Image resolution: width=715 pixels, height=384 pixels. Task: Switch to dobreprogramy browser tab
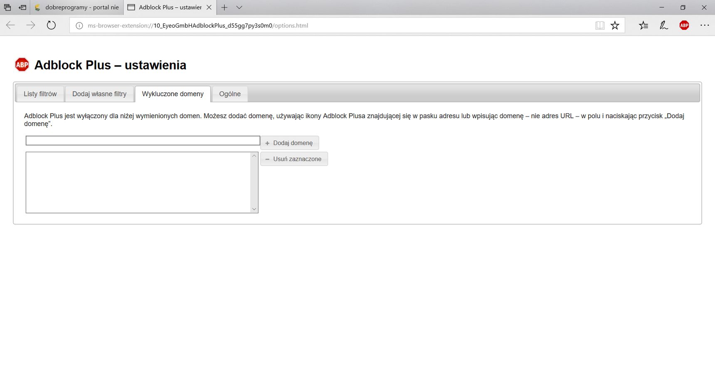coord(77,7)
